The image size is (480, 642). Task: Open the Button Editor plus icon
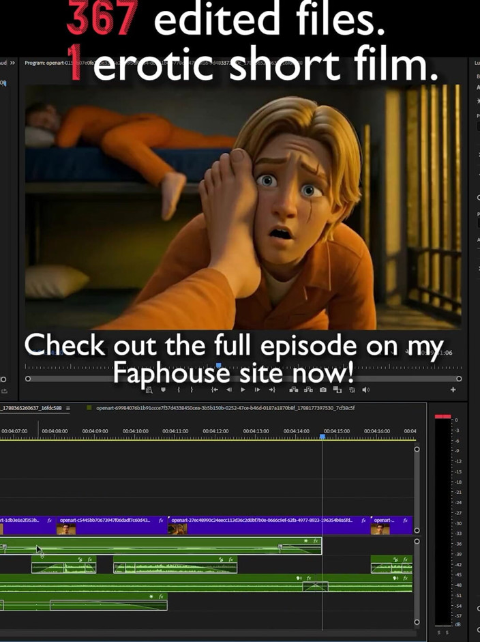click(453, 390)
